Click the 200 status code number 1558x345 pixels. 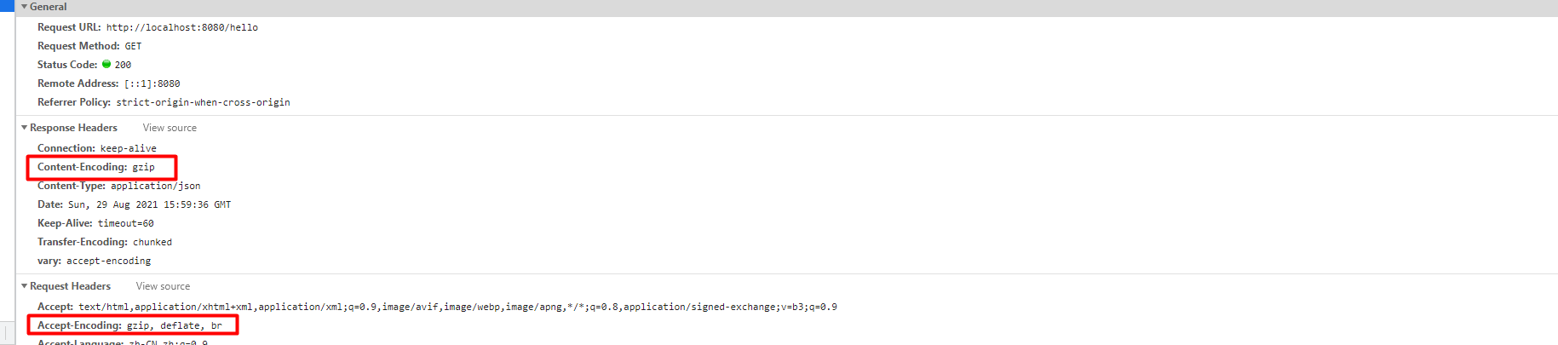click(x=123, y=65)
